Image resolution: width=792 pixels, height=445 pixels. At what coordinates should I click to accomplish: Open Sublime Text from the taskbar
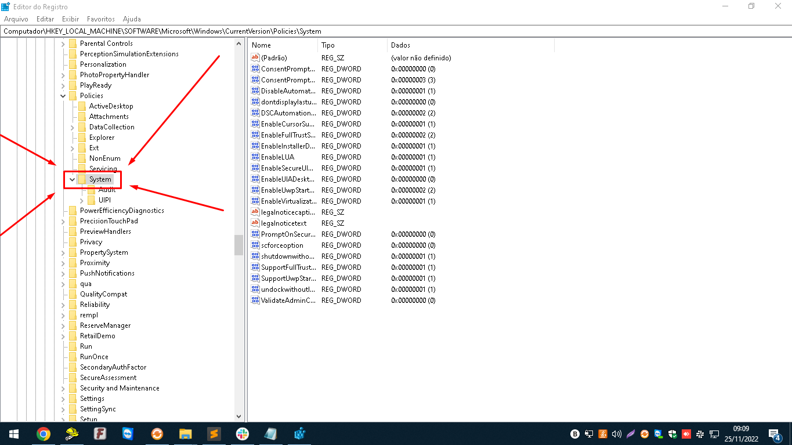[x=214, y=434]
